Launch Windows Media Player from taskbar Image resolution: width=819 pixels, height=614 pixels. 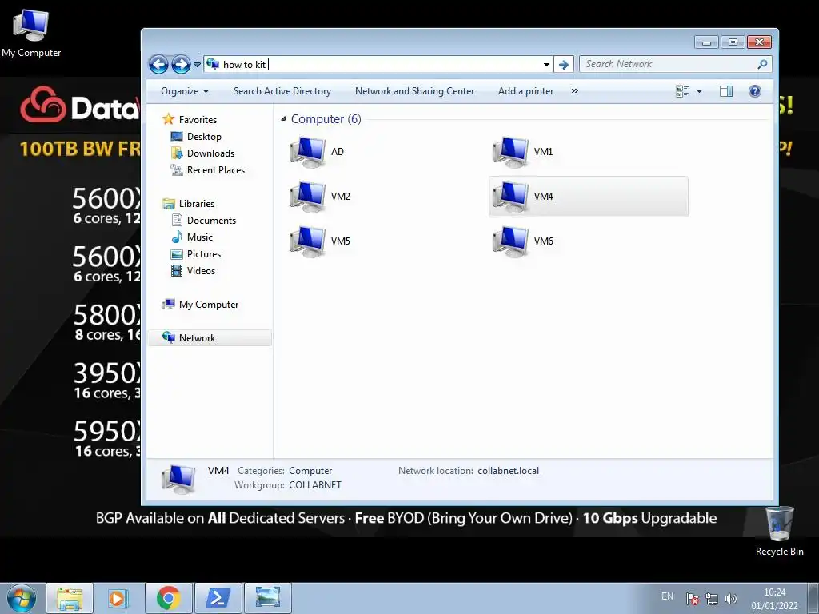118,598
